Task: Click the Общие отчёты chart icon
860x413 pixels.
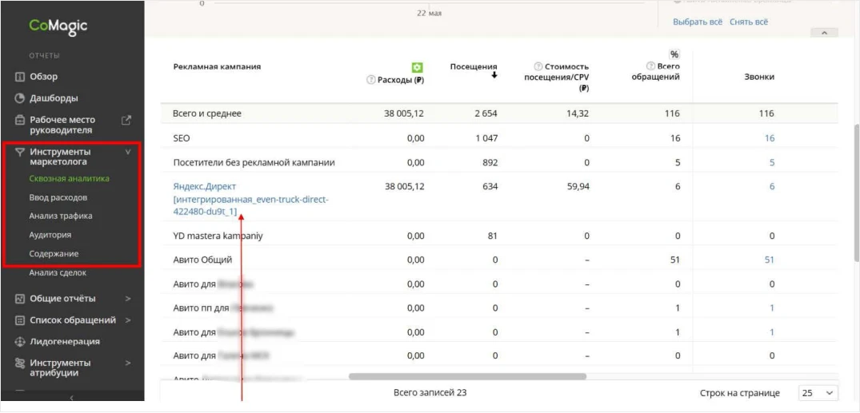Action: (20, 299)
